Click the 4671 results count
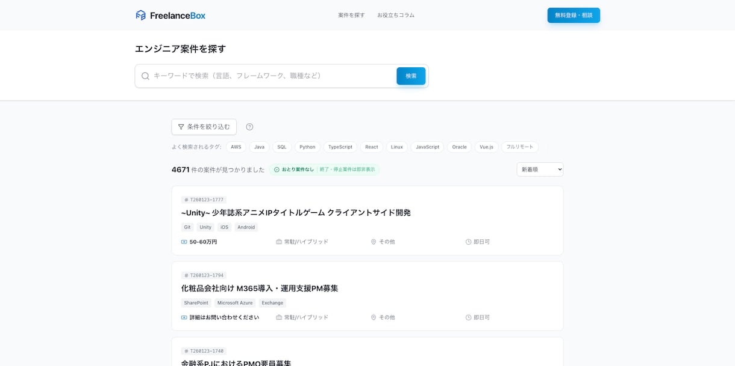Viewport: 735px width, 366px height. coord(180,170)
